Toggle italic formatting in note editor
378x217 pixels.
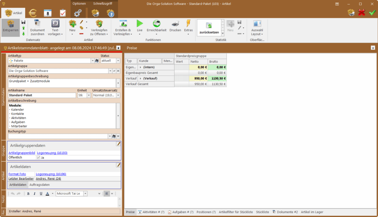(x=34, y=194)
